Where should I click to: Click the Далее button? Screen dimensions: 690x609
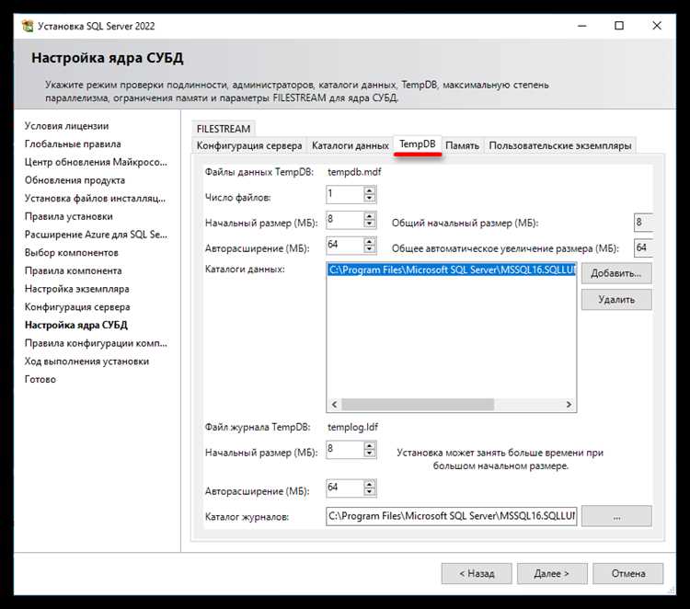552,573
